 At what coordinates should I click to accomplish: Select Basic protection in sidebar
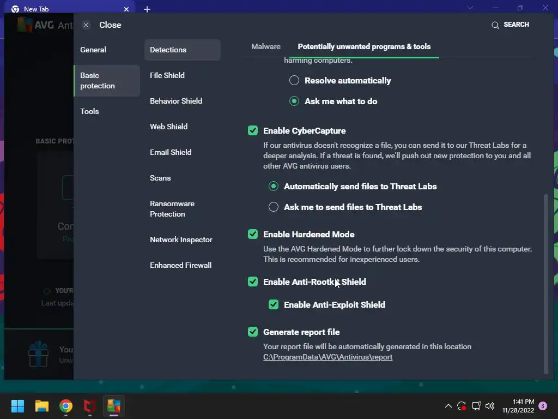[107, 81]
